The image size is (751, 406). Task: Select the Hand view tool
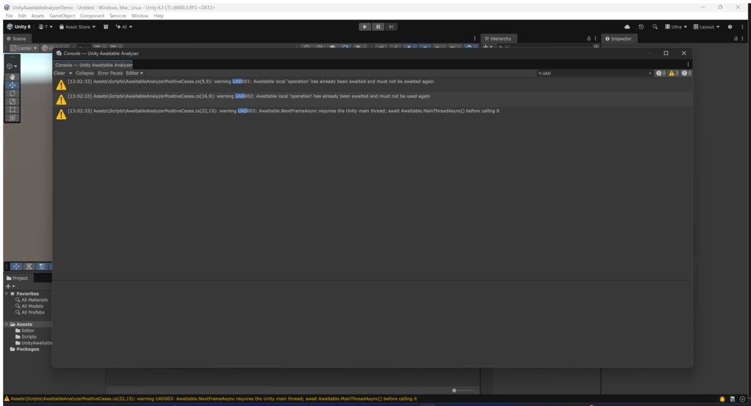pyautogui.click(x=12, y=77)
